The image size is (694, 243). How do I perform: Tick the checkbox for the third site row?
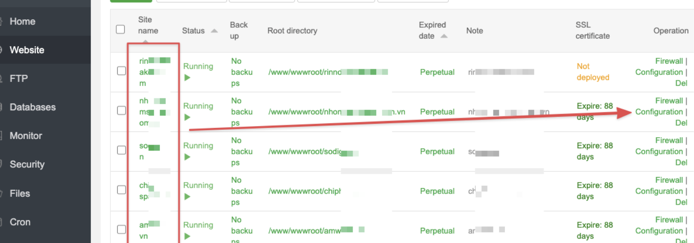(x=121, y=150)
